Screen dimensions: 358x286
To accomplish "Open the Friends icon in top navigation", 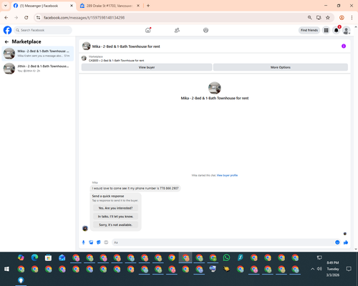I will click(177, 30).
